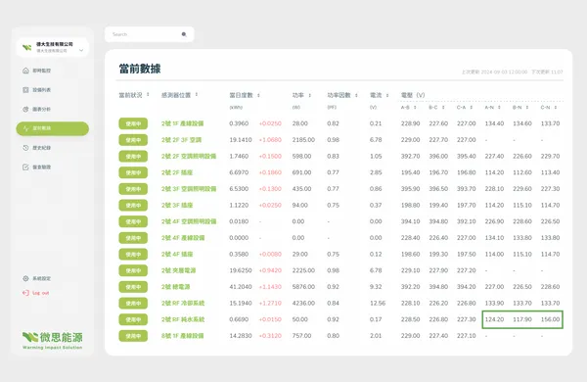Open the 系統設定 gear icon
This screenshot has height=382, width=587.
(25, 278)
